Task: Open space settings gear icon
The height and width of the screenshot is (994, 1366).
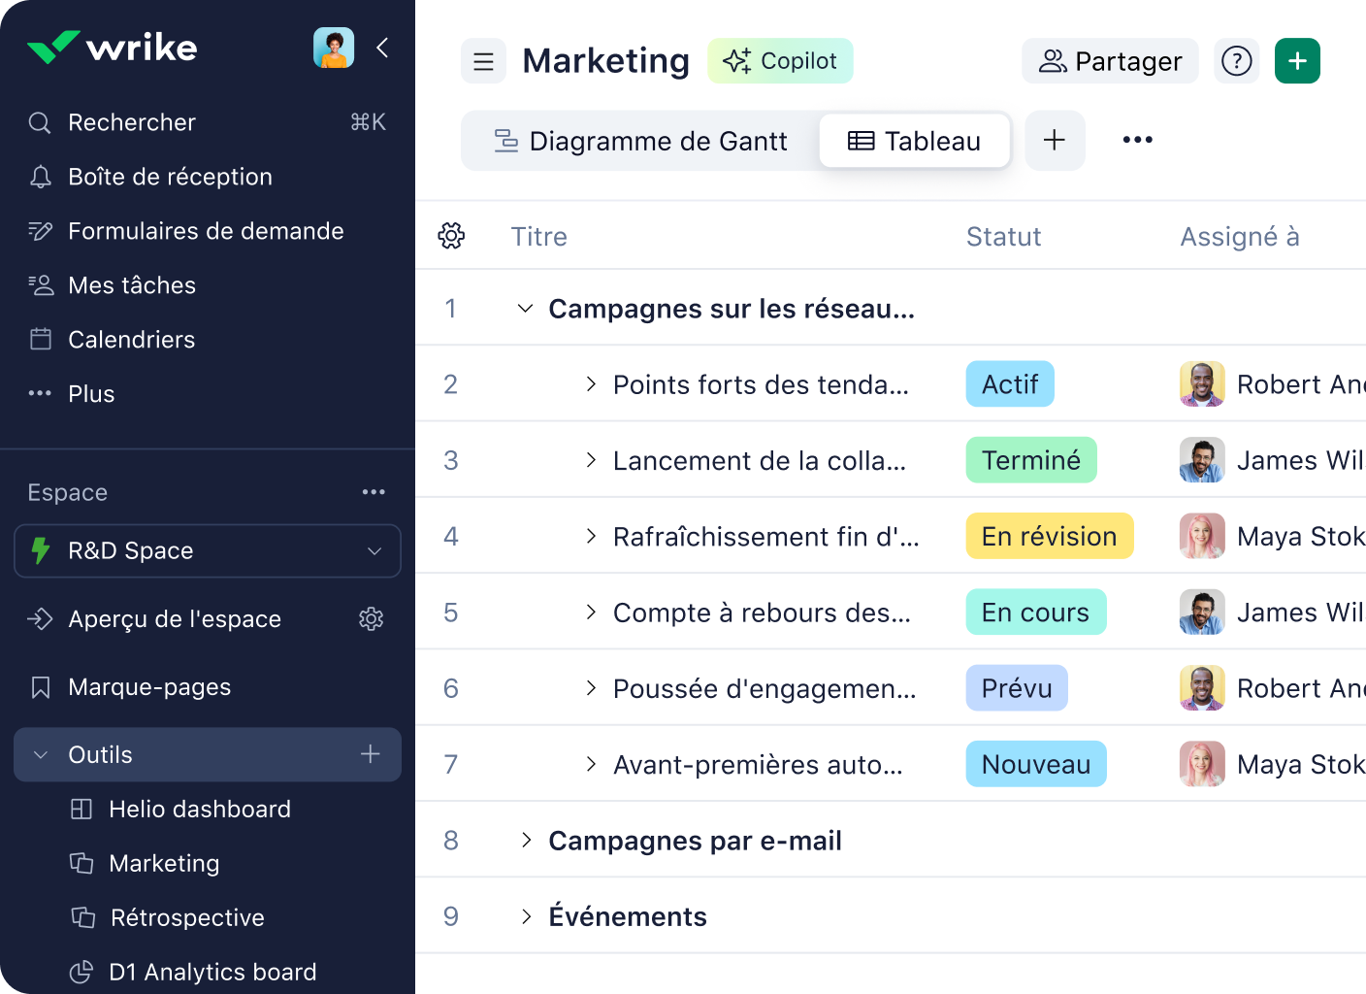Action: coord(372,619)
